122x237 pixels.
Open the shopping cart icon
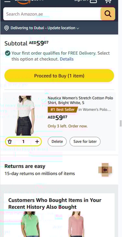(108, 1)
